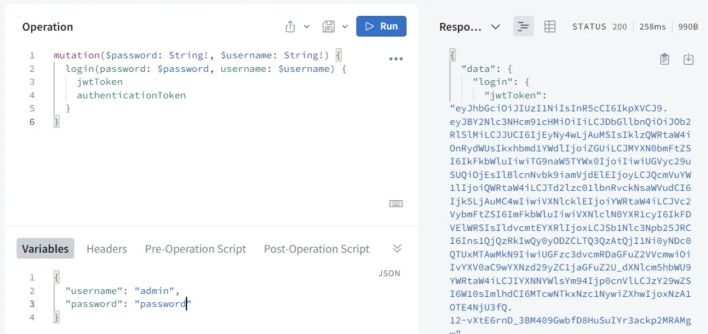This screenshot has height=334, width=708.
Task: Copy the response to clipboard
Action: point(664,59)
